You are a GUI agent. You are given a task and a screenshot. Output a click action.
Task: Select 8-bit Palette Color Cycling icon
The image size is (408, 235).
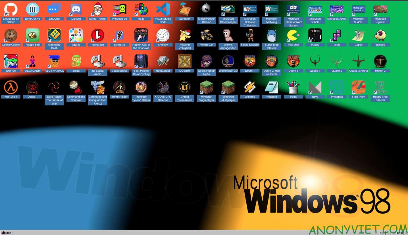coord(141,61)
